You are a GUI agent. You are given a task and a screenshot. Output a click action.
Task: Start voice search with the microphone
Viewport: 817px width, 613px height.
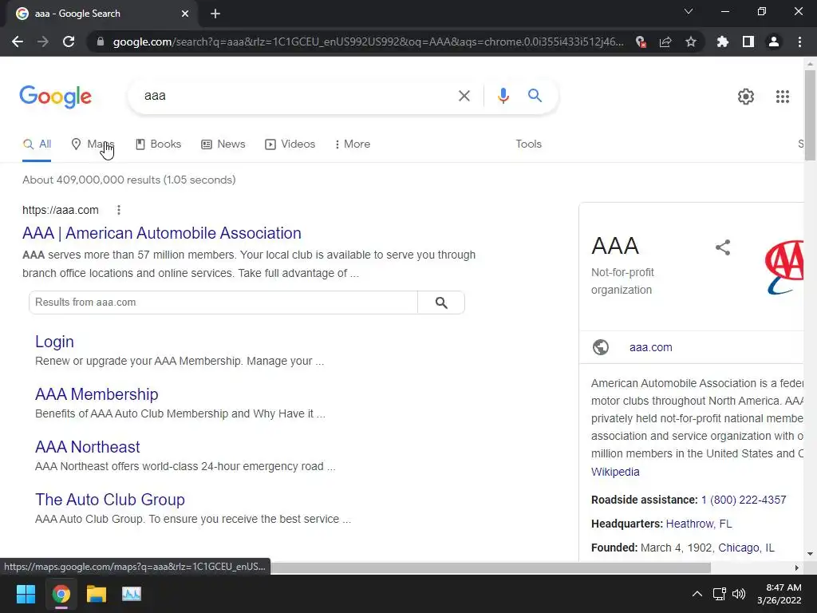point(503,96)
